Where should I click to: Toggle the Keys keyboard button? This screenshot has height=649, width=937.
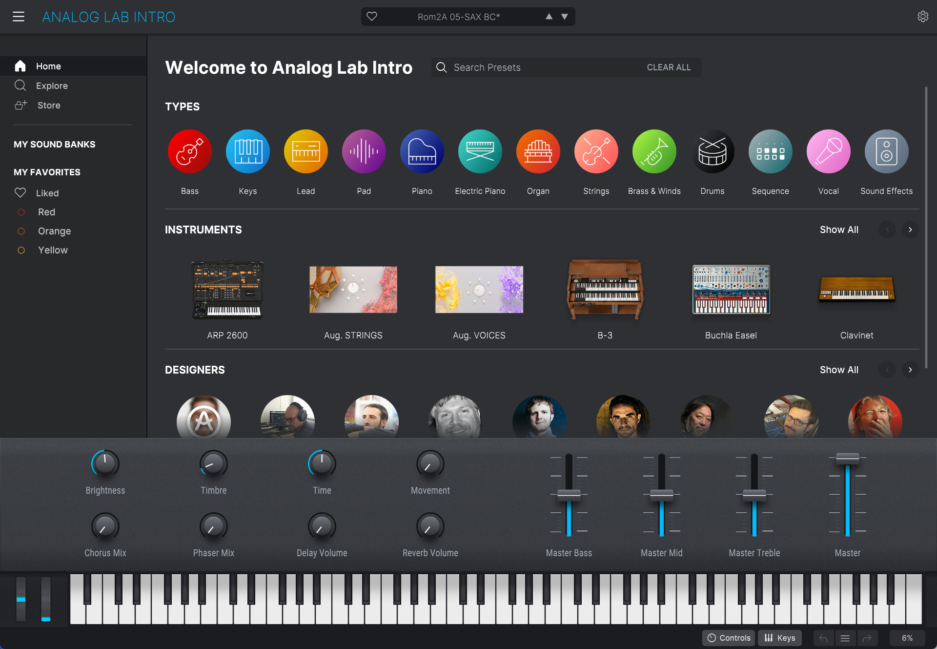coord(780,638)
